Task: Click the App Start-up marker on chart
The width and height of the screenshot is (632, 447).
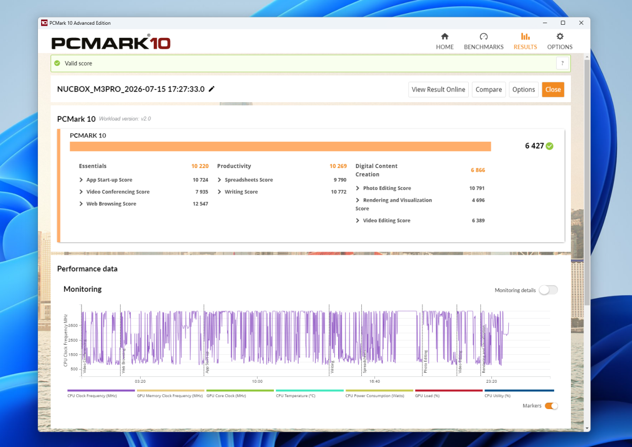Action: click(x=207, y=362)
